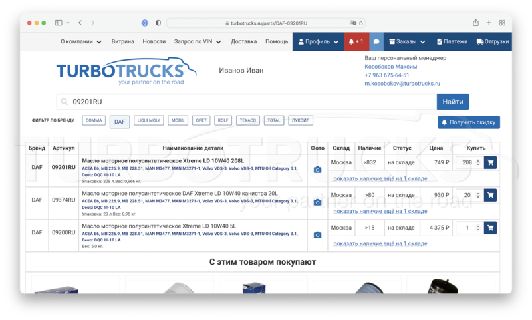
Task: Adjust quantity stepper for 09201RU
Action: point(478,162)
